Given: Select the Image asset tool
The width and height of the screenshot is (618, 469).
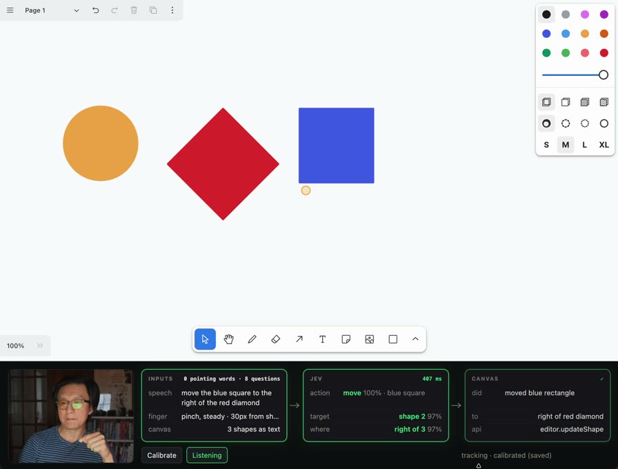Looking at the screenshot, I should pos(369,339).
